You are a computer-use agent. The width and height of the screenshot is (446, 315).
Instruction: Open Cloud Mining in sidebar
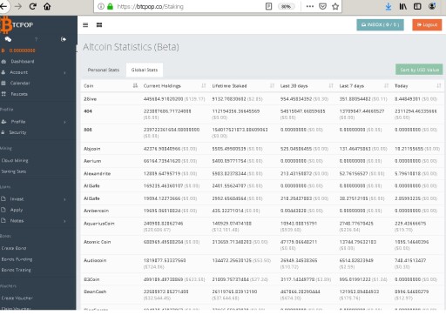click(x=15, y=161)
